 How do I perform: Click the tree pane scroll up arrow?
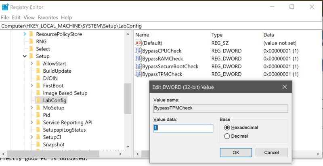click(128, 34)
